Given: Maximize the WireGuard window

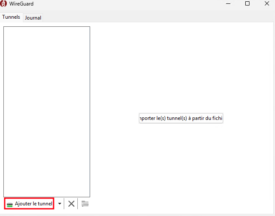Looking at the screenshot, I should coord(247,3).
